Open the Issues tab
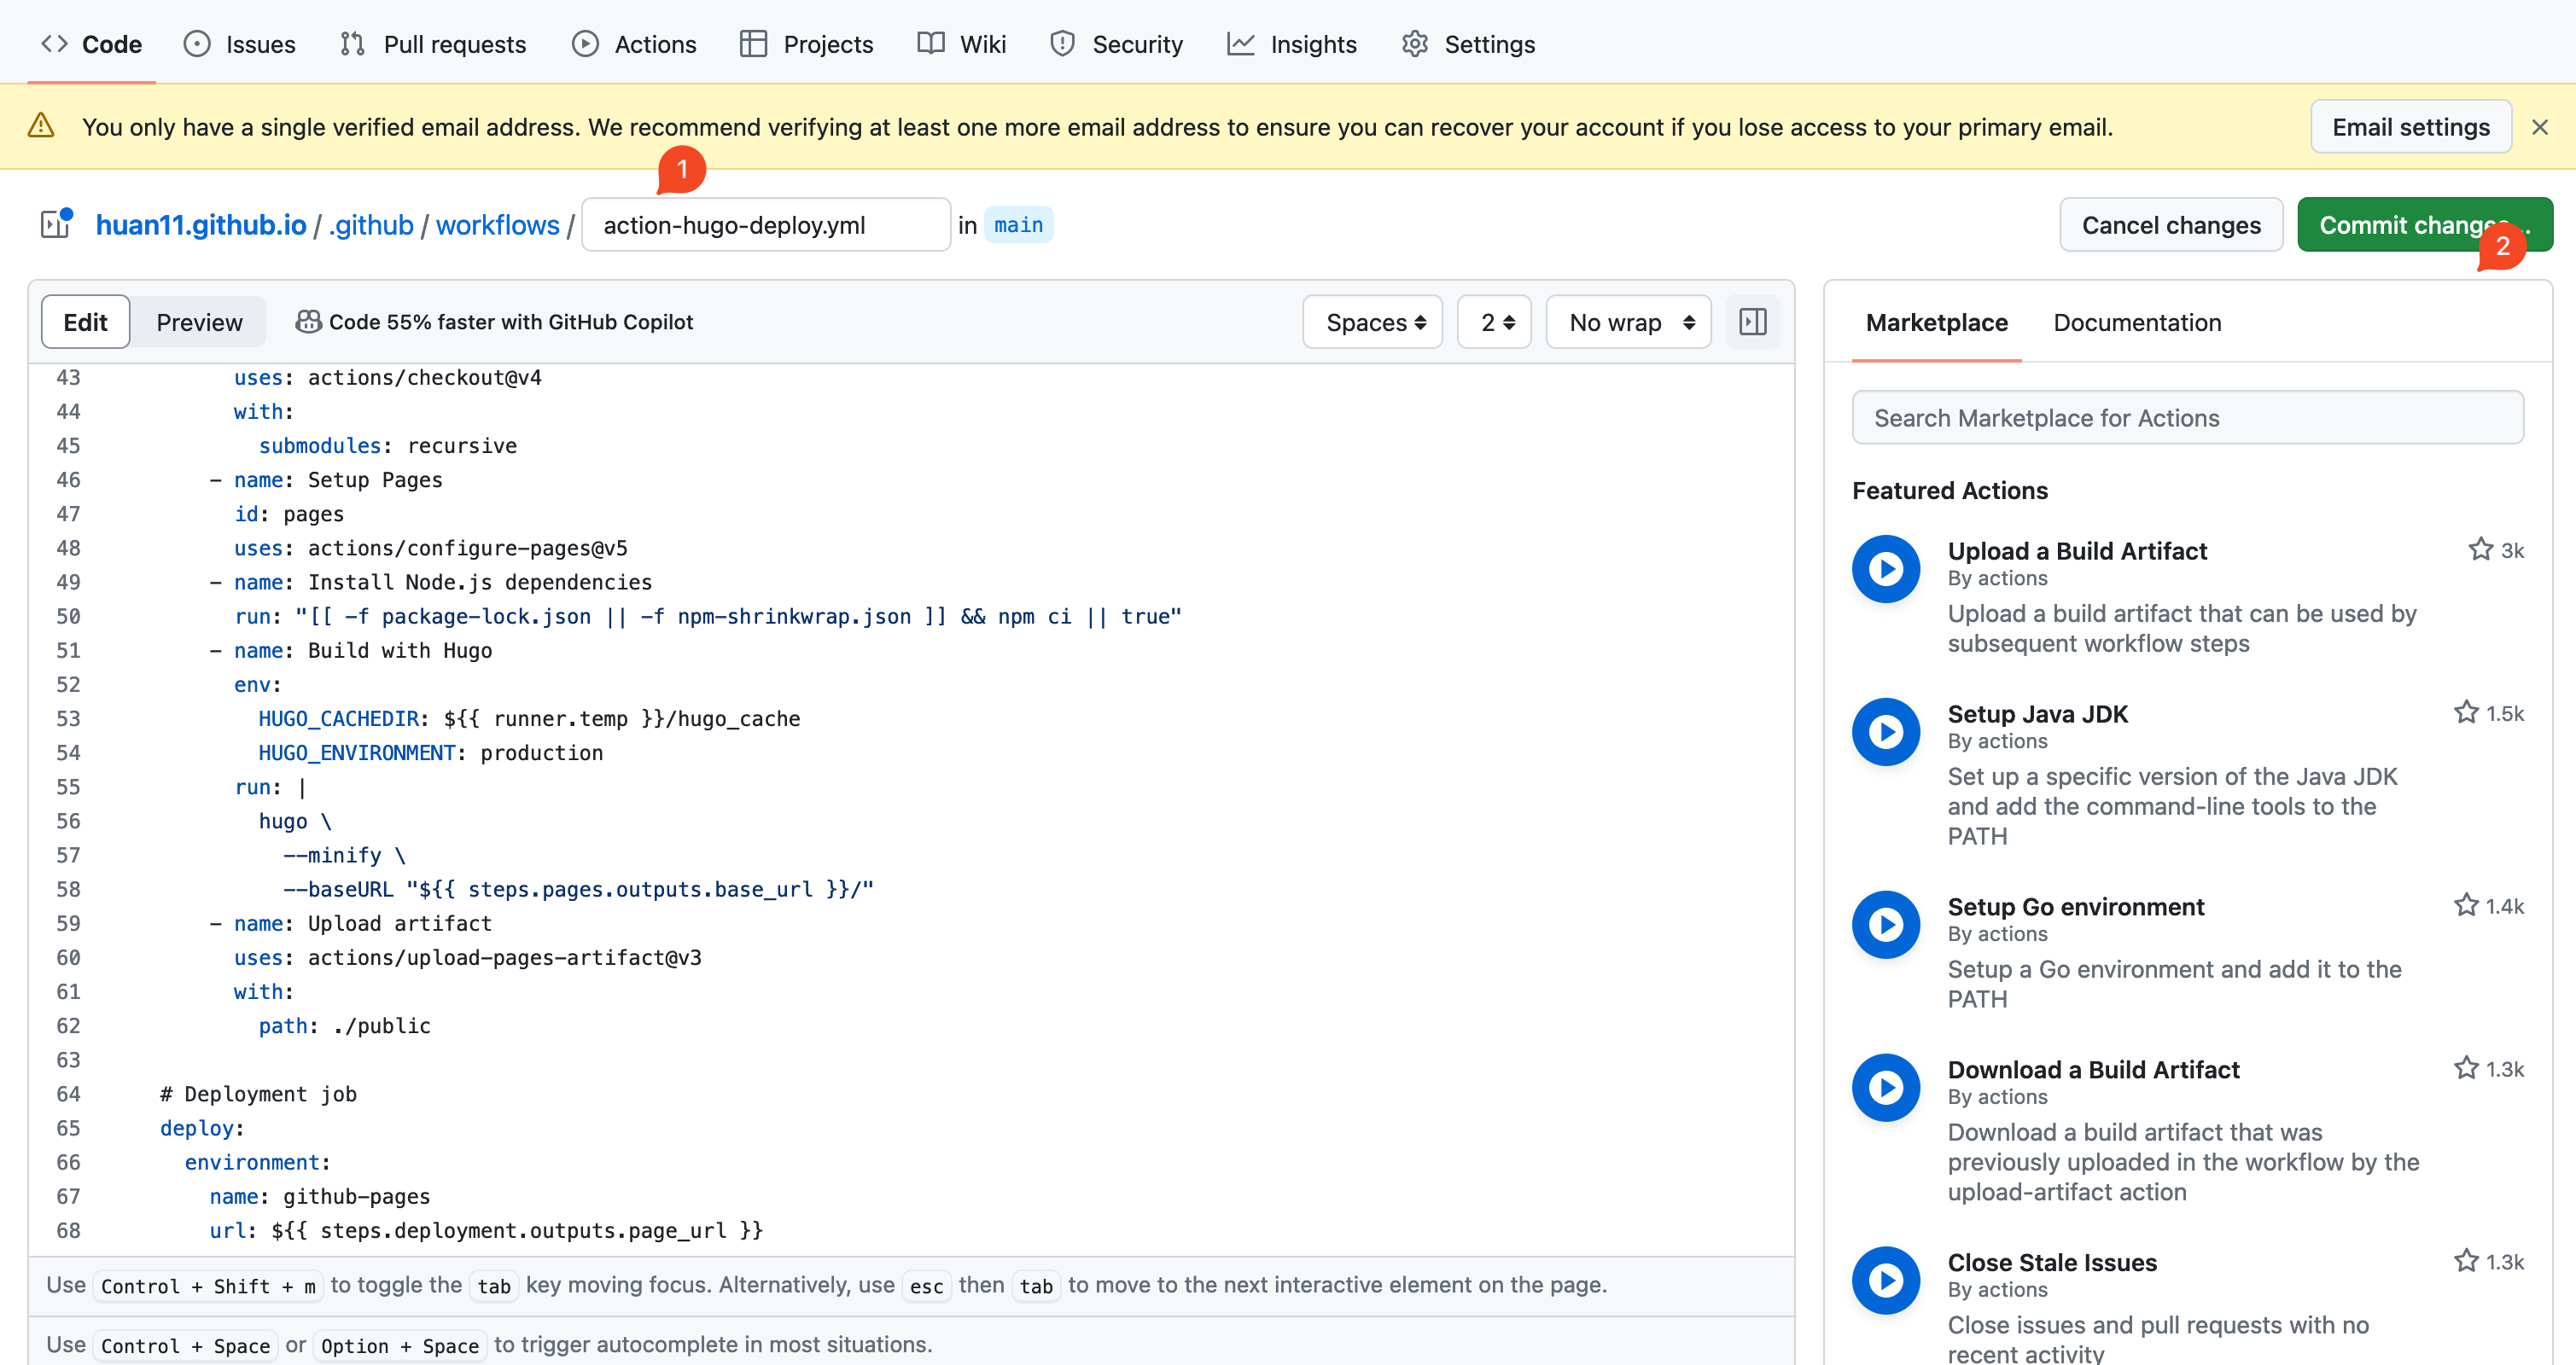2576x1365 pixels. coord(240,44)
